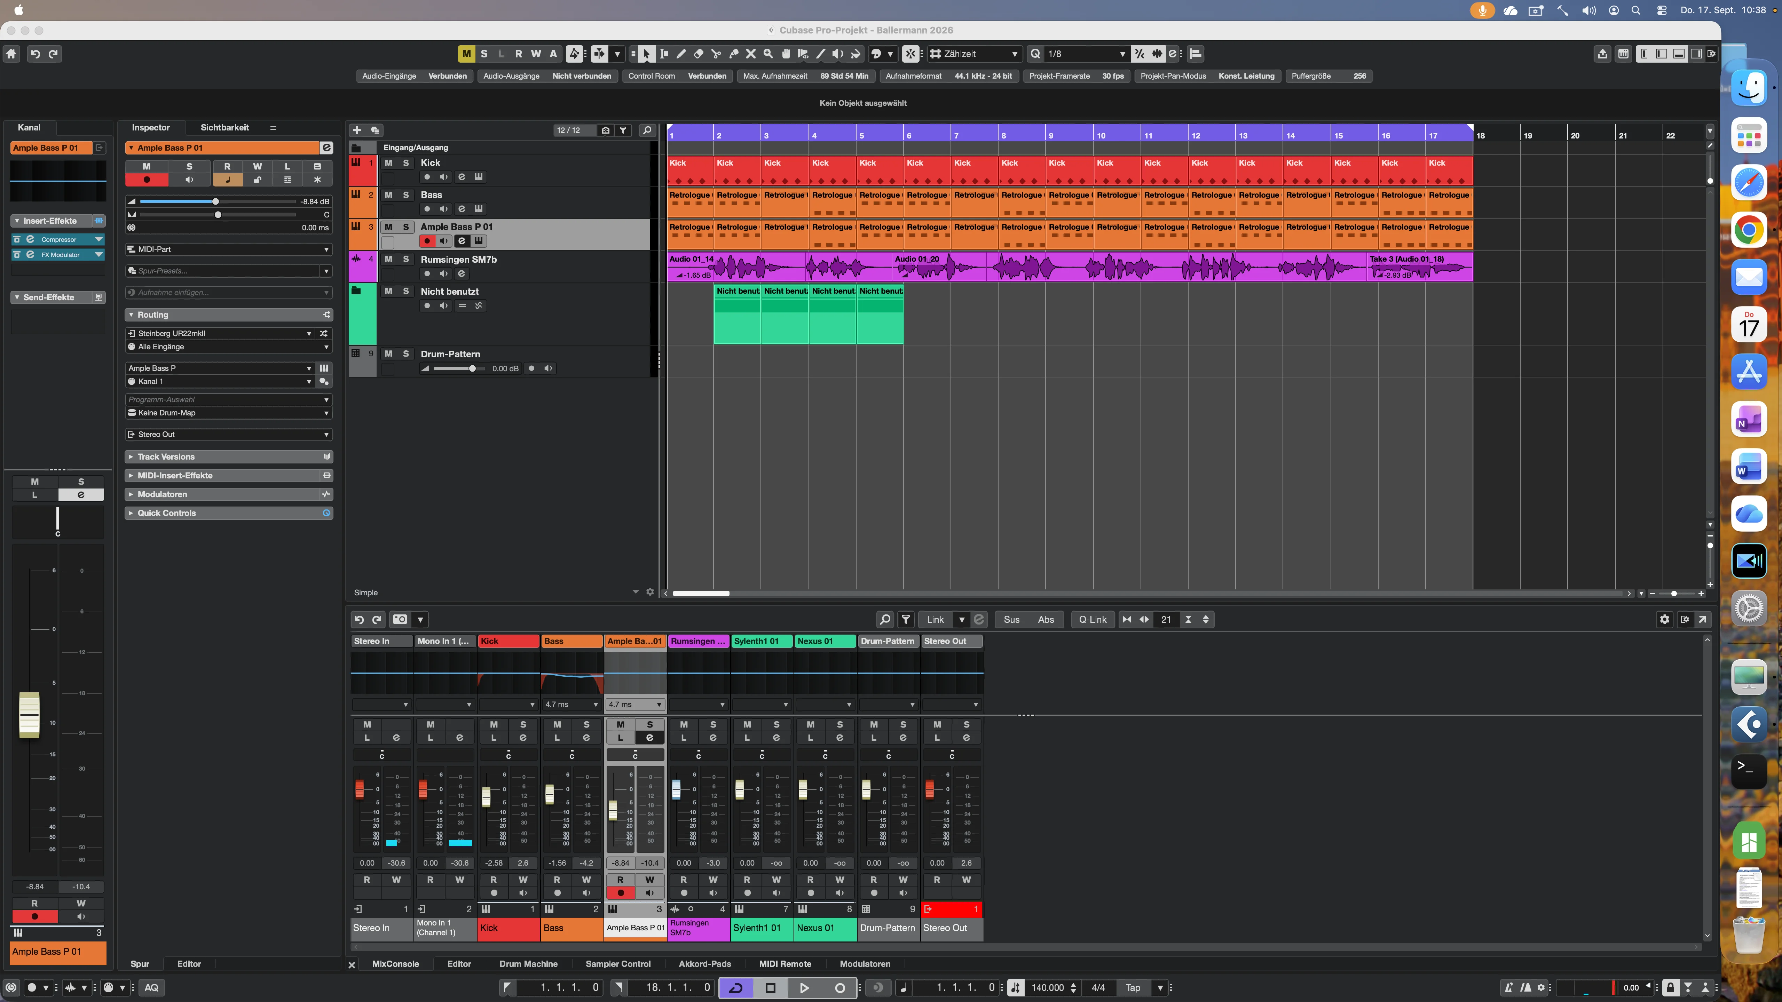Image resolution: width=1782 pixels, height=1002 pixels.
Task: Select the Draw pencil tool
Action: [x=681, y=54]
